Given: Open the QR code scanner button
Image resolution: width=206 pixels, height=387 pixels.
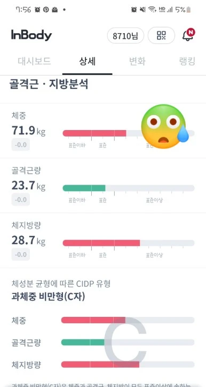Looking at the screenshot, I should (161, 35).
